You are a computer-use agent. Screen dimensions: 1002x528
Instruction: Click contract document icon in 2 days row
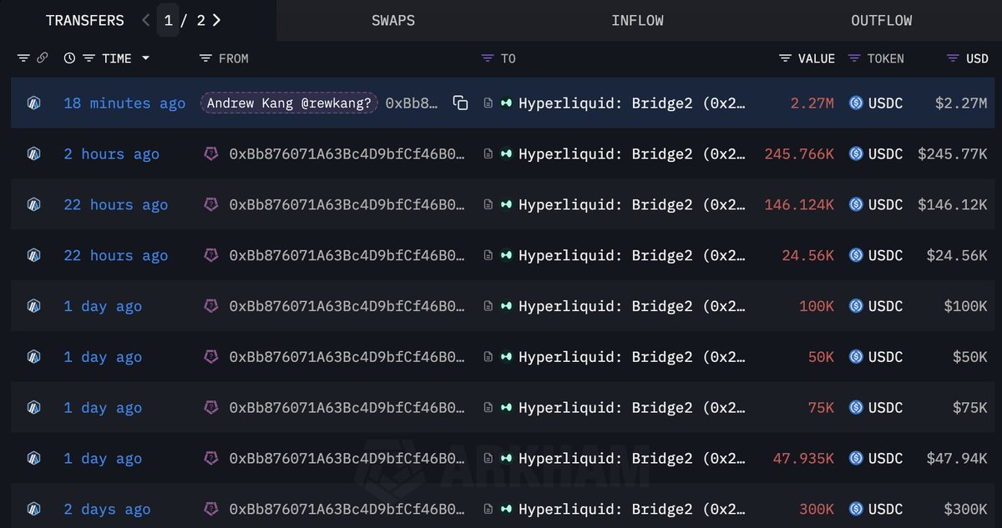tap(488, 510)
